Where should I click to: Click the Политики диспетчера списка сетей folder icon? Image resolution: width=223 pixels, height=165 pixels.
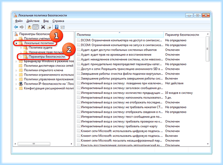click(21, 66)
